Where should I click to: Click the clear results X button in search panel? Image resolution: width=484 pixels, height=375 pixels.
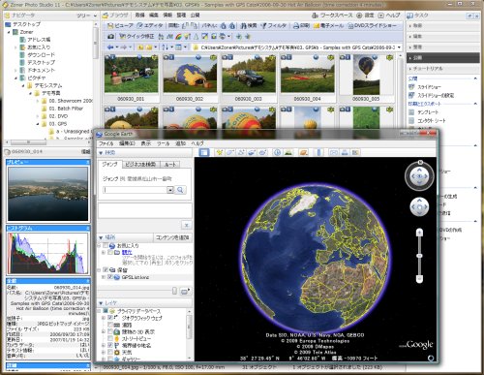pos(186,225)
